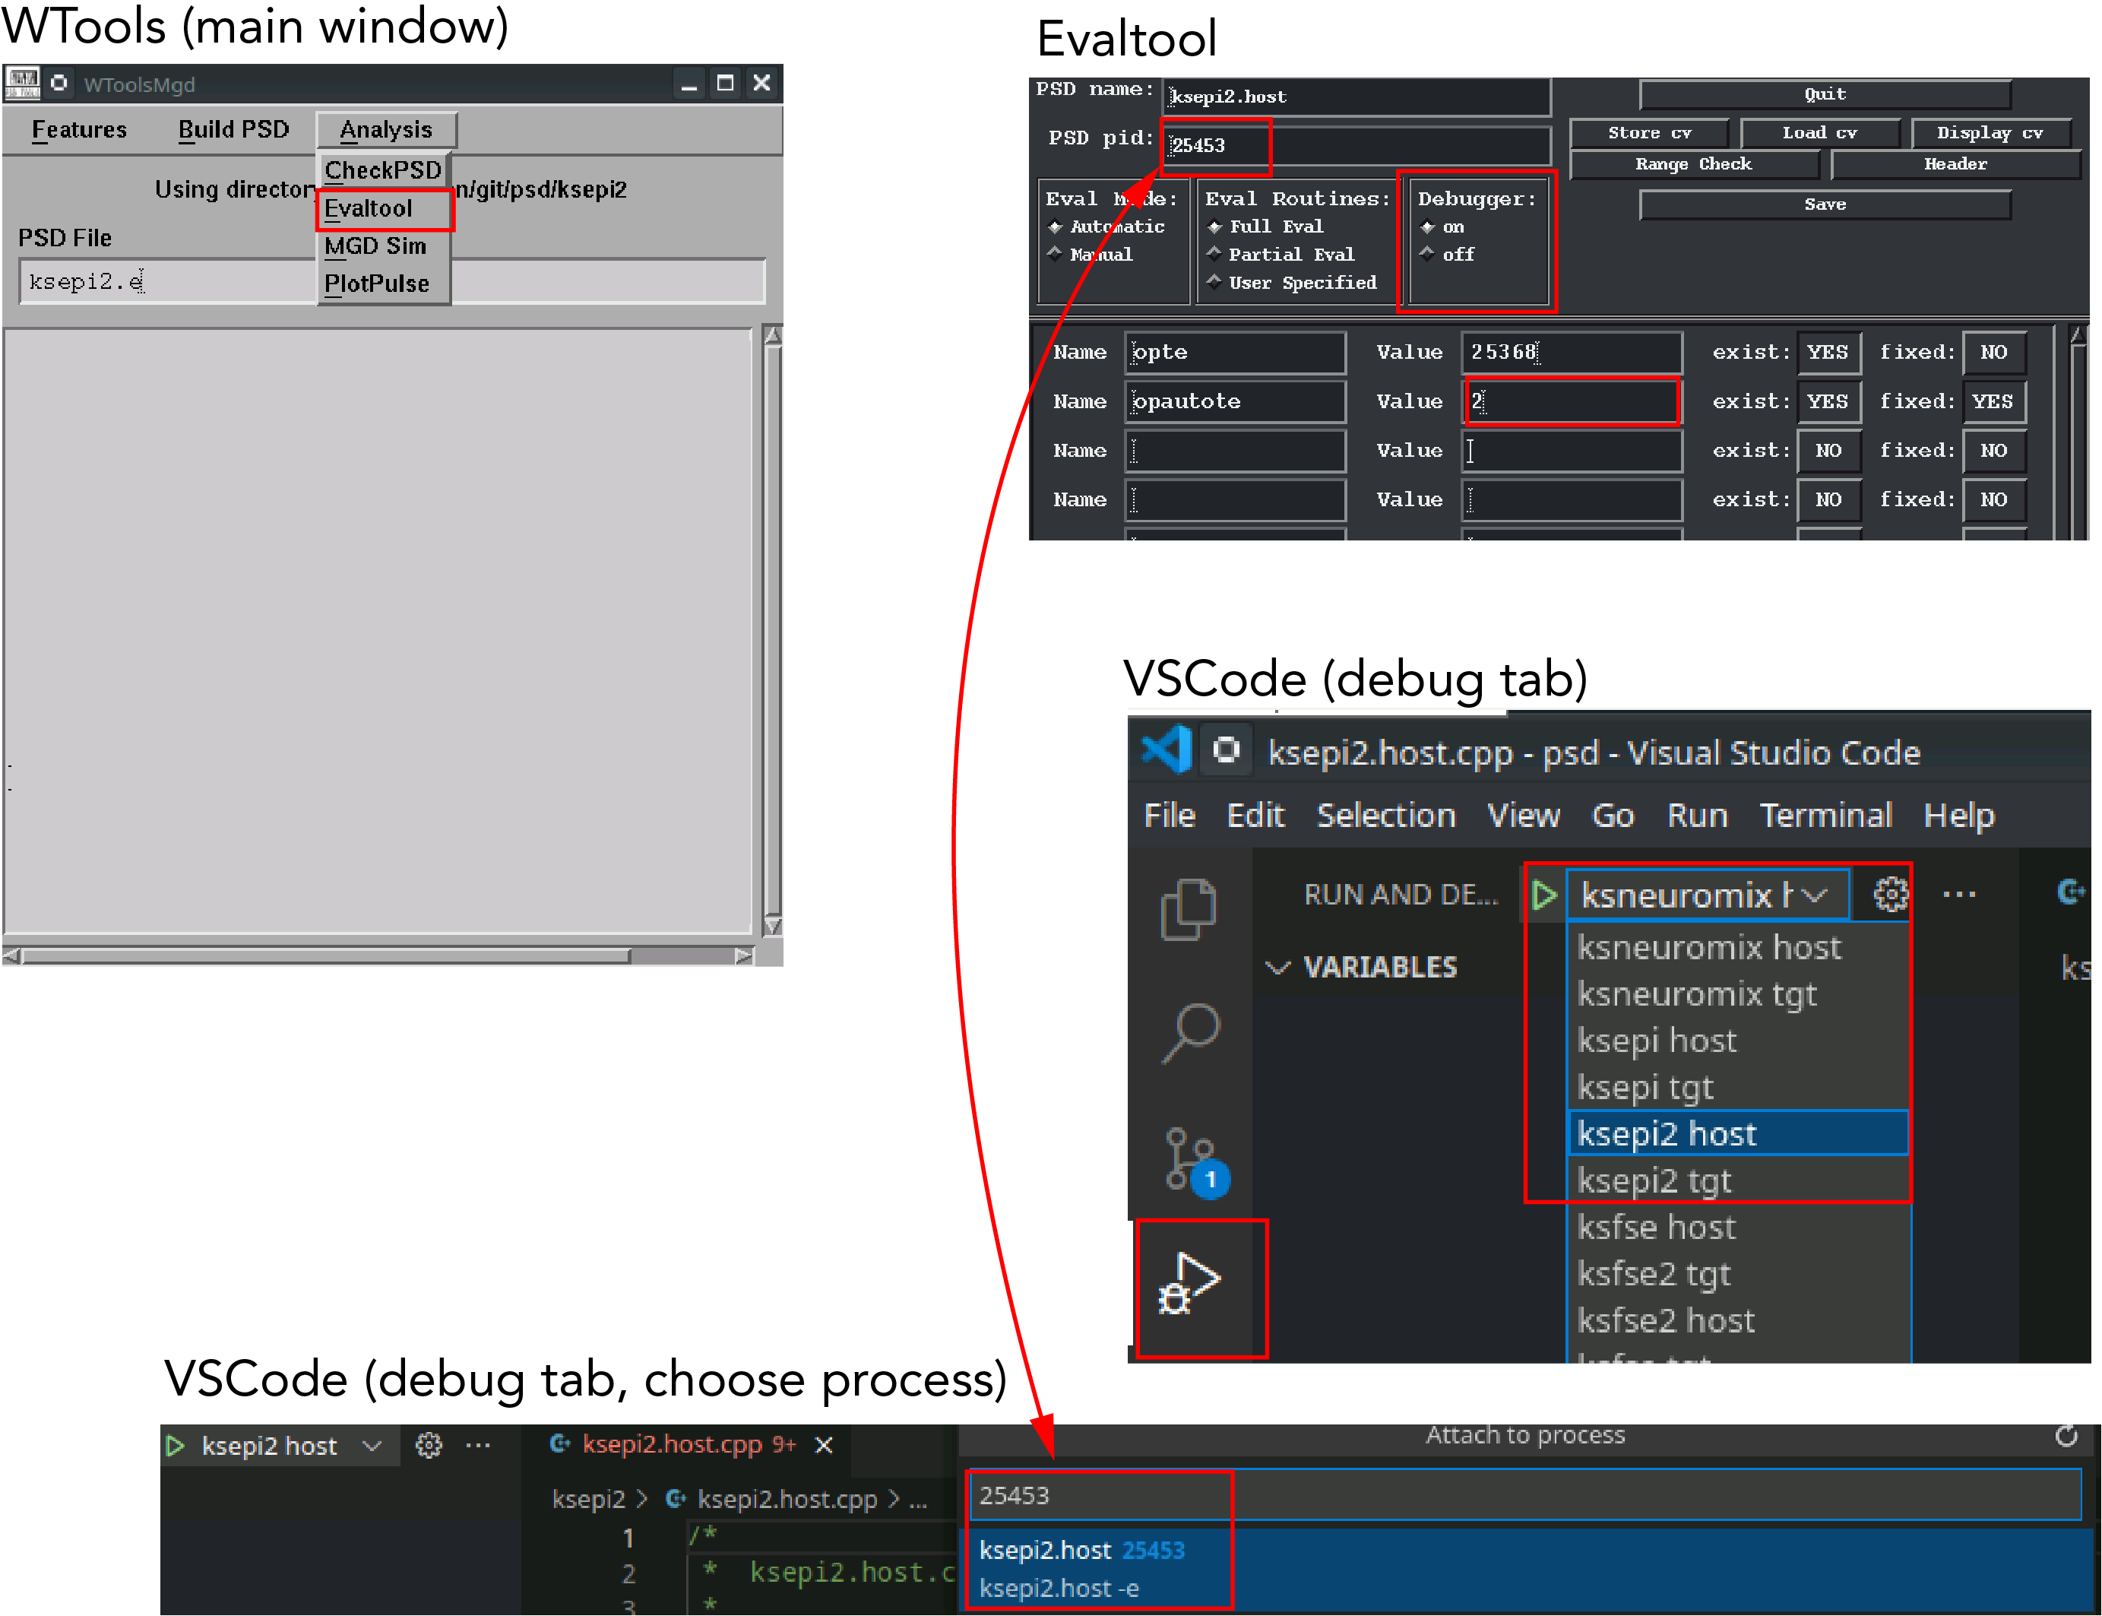
Task: Open the Search icon in VSCode sidebar
Action: (x=1190, y=1034)
